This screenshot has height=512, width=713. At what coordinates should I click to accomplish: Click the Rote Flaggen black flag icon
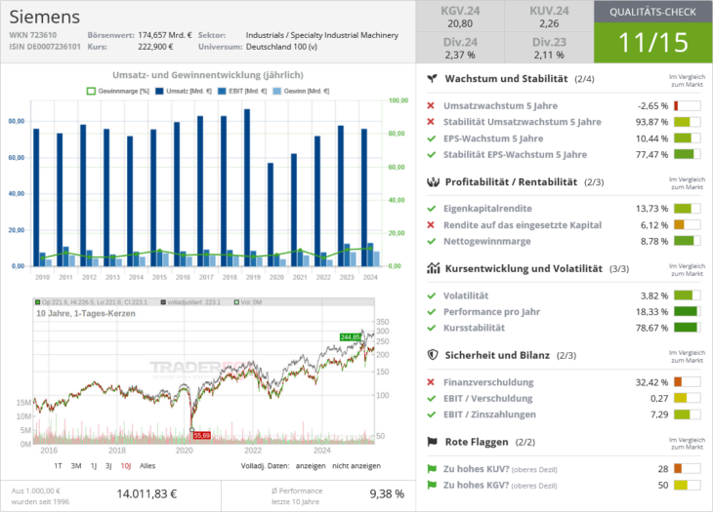pos(432,442)
